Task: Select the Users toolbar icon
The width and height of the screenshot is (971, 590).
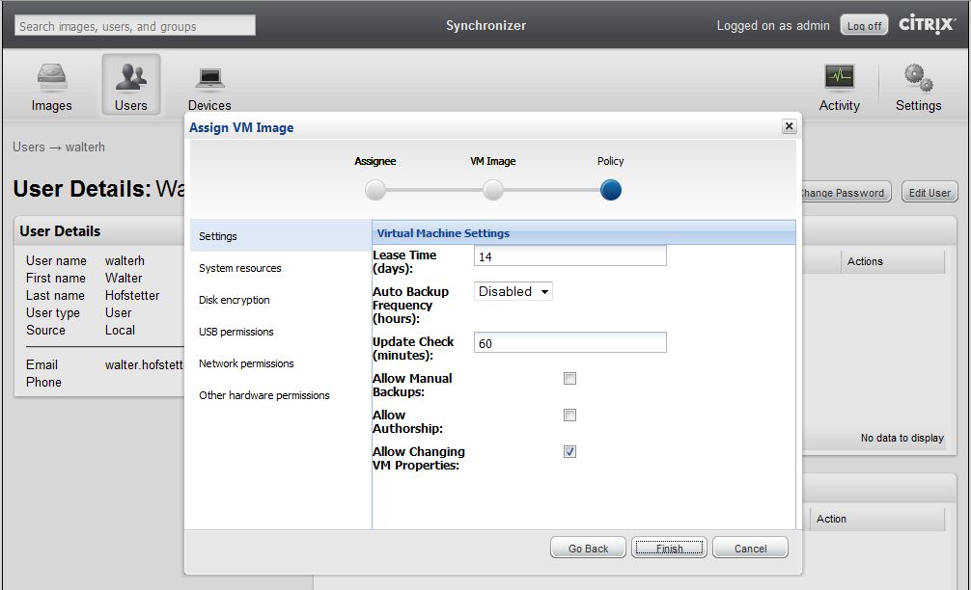Action: click(131, 77)
